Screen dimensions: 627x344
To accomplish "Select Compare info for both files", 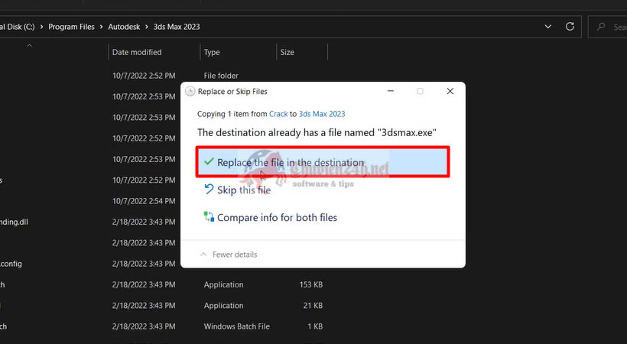I will pos(277,217).
